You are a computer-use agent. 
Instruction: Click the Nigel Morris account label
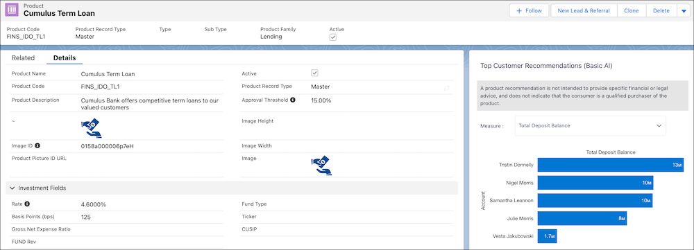[520, 182]
